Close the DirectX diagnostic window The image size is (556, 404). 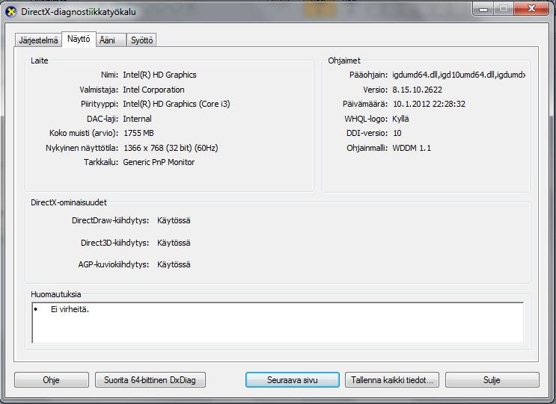click(x=531, y=8)
